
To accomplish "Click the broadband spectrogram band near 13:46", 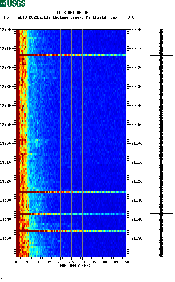I will pyautogui.click(x=71, y=231).
